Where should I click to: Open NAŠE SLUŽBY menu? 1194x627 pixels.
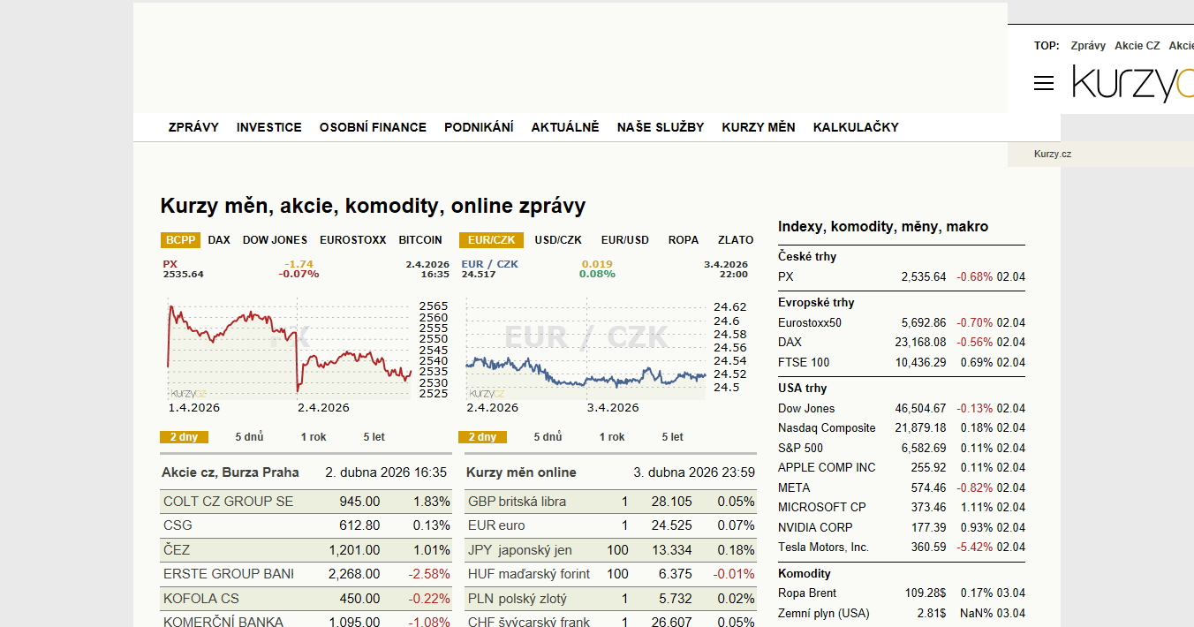pyautogui.click(x=661, y=127)
